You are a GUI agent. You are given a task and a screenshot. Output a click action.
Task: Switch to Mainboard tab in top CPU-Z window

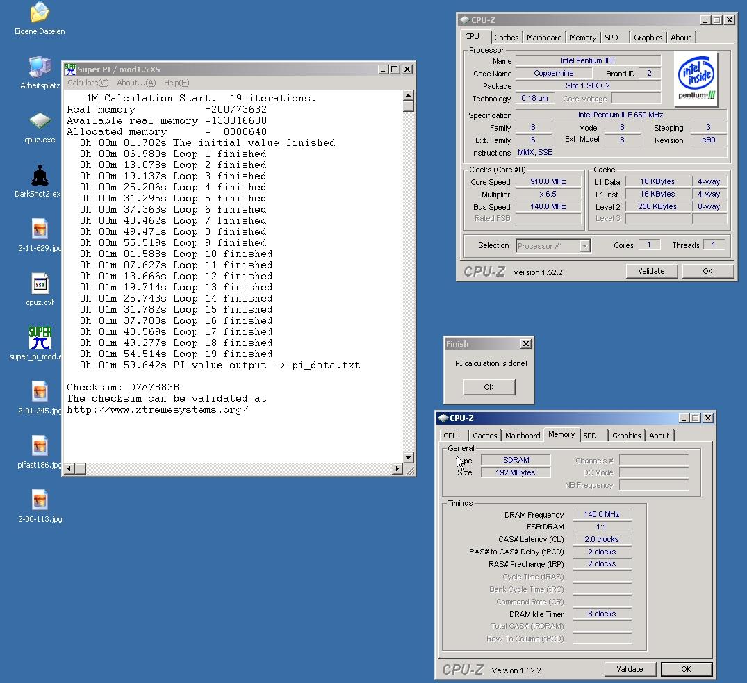pyautogui.click(x=544, y=38)
